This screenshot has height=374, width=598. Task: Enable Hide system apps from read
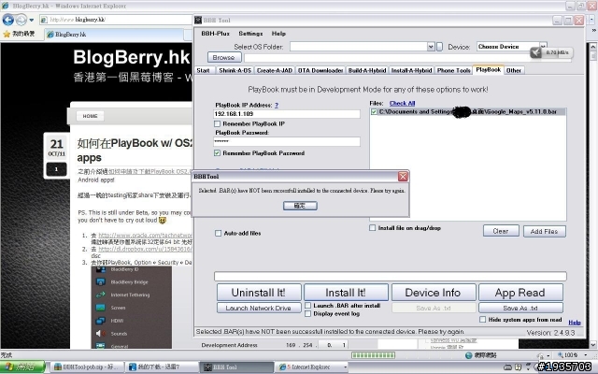(x=482, y=320)
